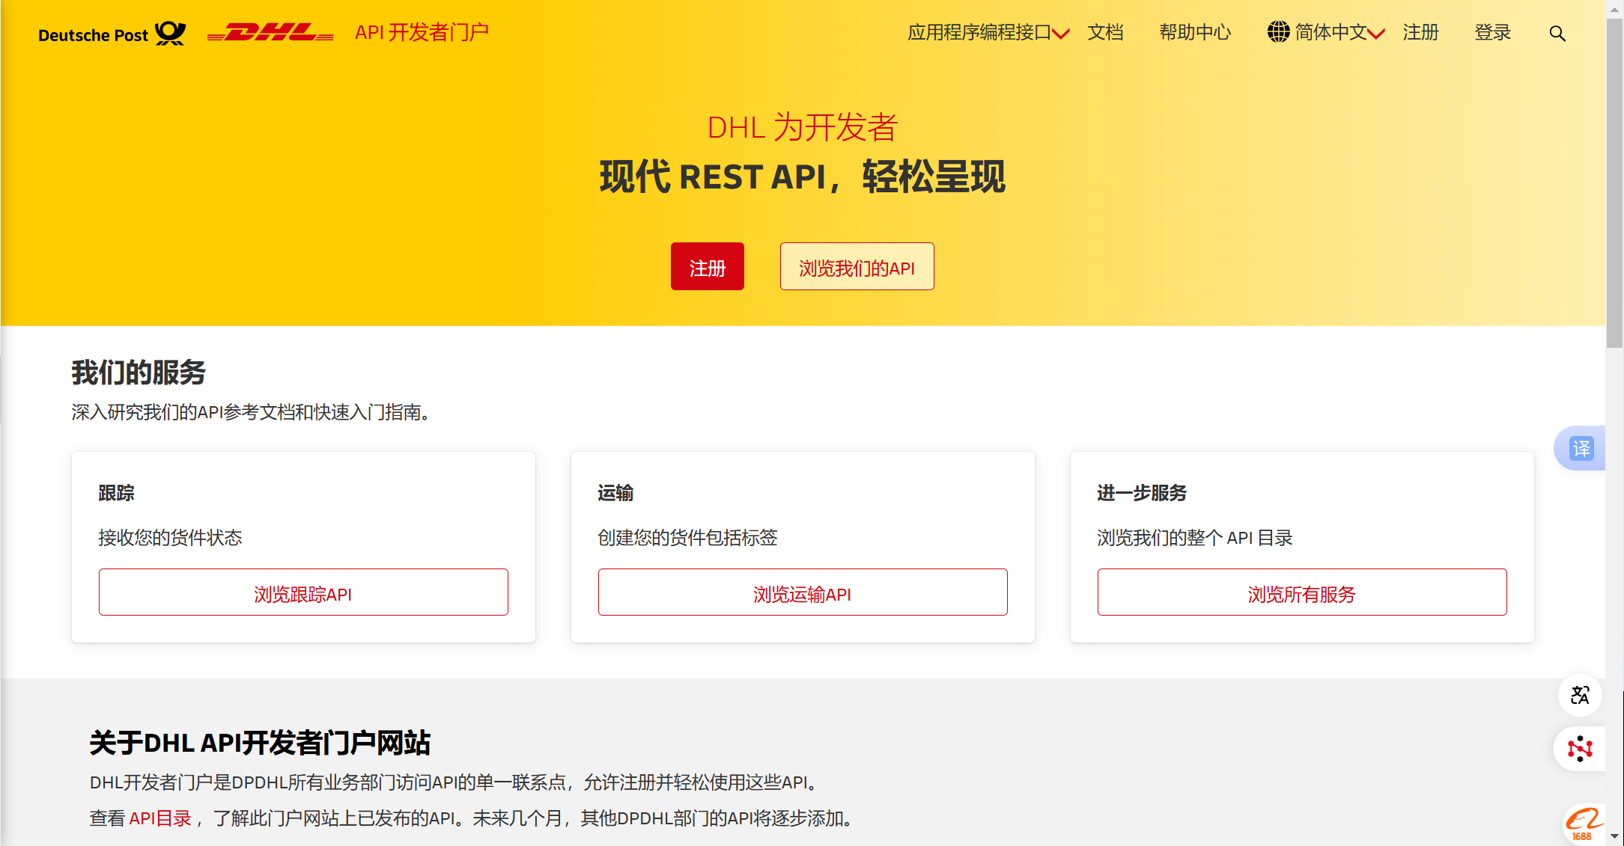Screen dimensions: 1624x846
Task: Click the 浏览运输API button
Action: pos(803,592)
